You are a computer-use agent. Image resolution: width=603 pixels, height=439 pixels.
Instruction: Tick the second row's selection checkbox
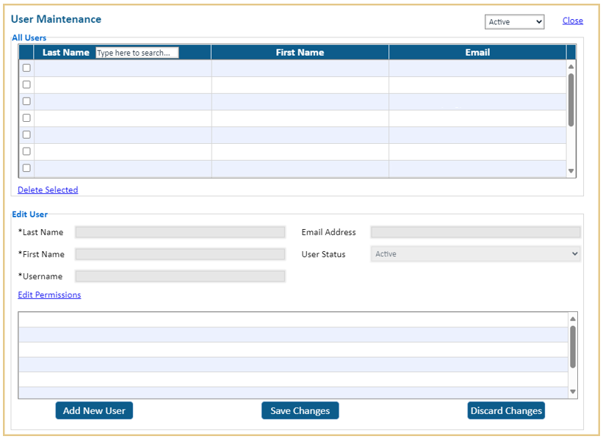coord(26,84)
